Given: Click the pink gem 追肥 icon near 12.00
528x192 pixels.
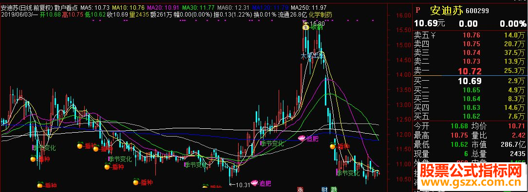Looking at the screenshot, I should (302, 138).
